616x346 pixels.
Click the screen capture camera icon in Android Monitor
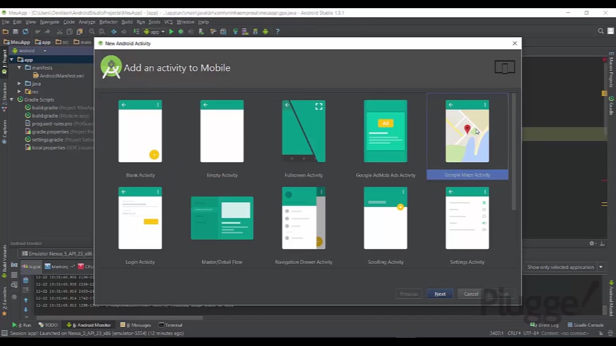coord(14,265)
